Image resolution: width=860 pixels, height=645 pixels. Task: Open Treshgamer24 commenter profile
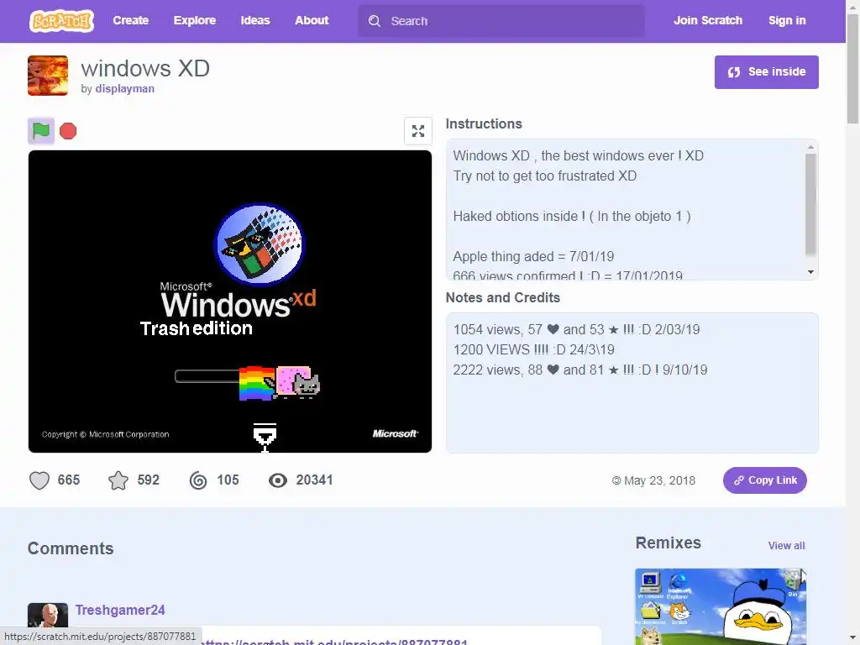coord(120,610)
